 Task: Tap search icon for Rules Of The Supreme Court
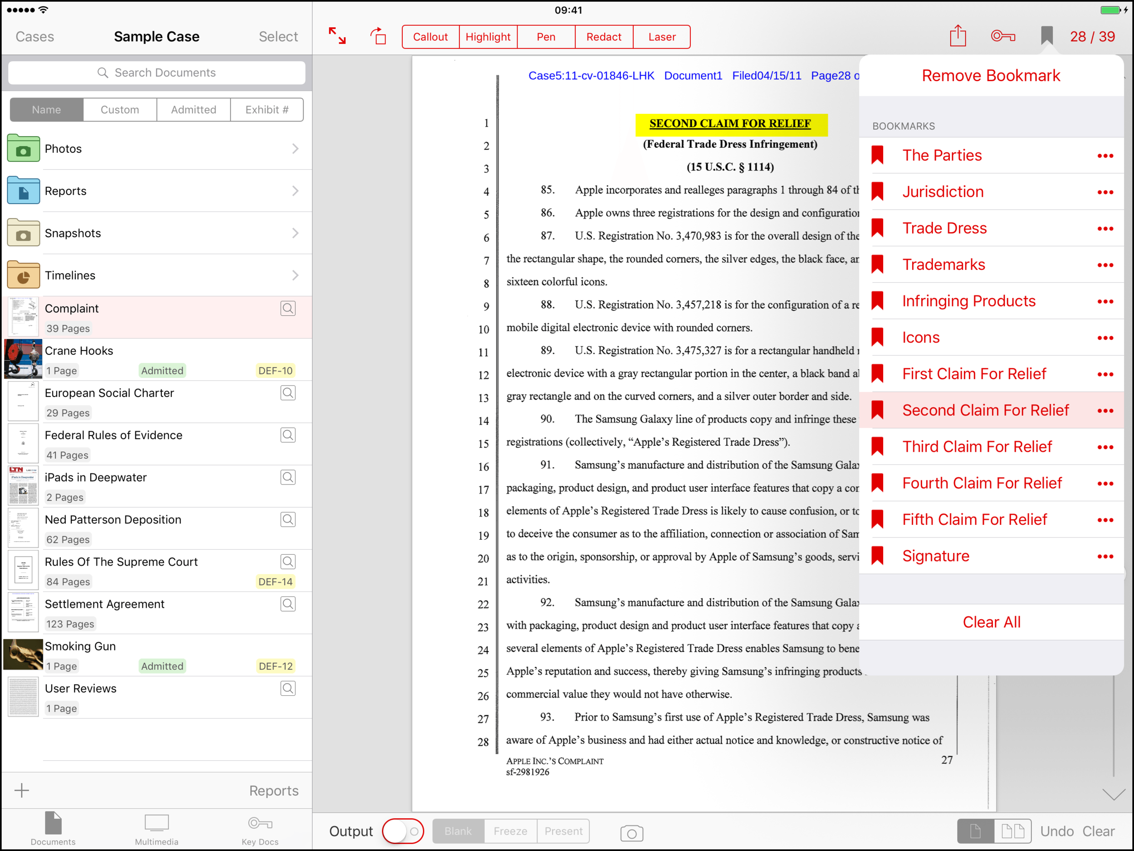(288, 561)
